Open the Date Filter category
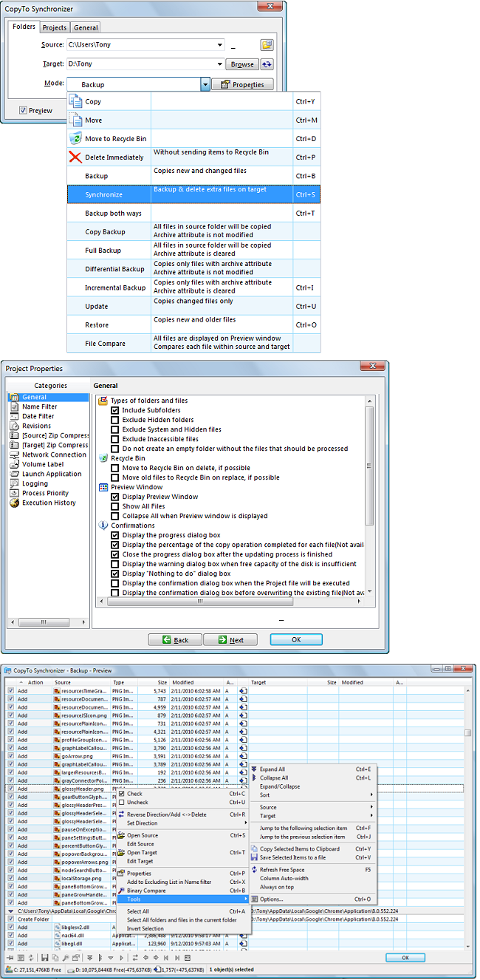480x980 pixels. [38, 416]
